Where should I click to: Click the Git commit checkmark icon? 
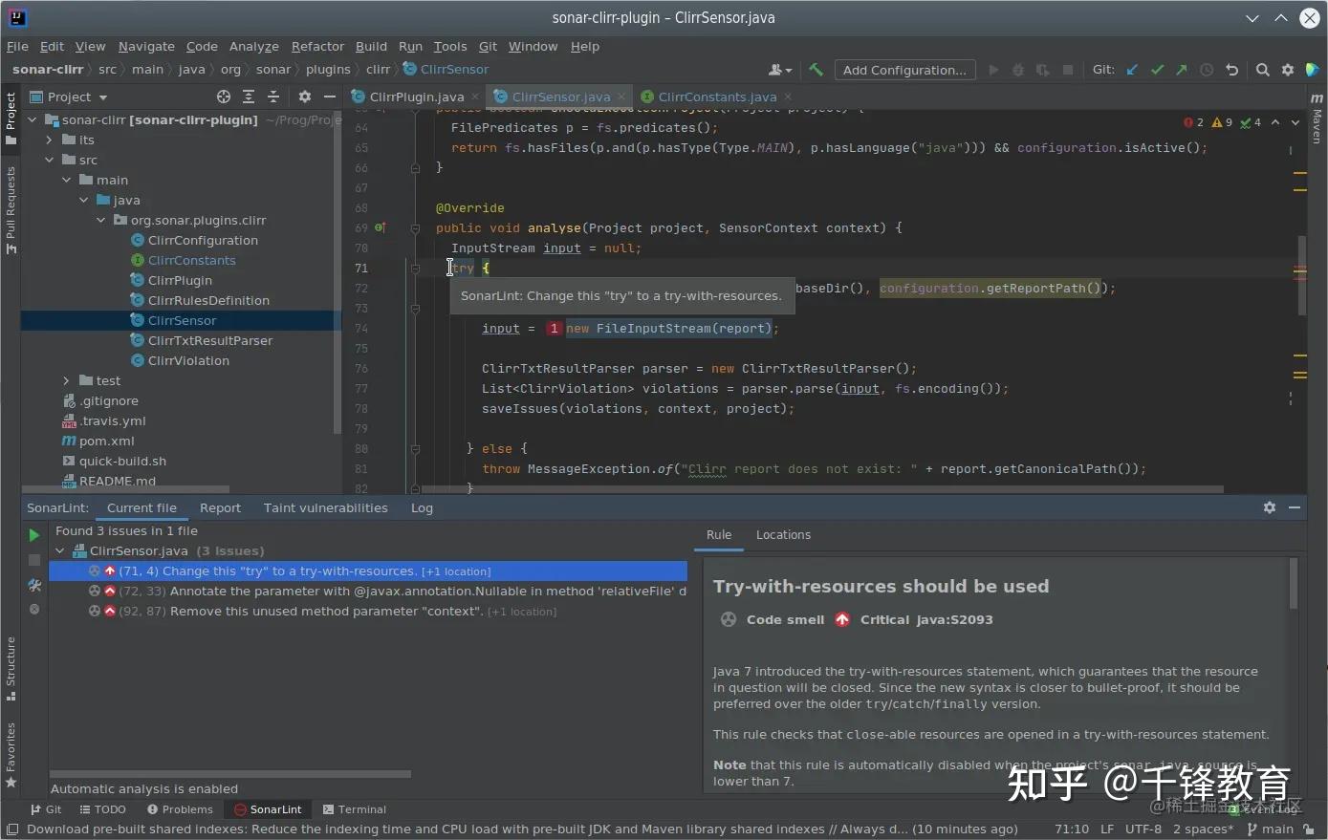[x=1157, y=70]
